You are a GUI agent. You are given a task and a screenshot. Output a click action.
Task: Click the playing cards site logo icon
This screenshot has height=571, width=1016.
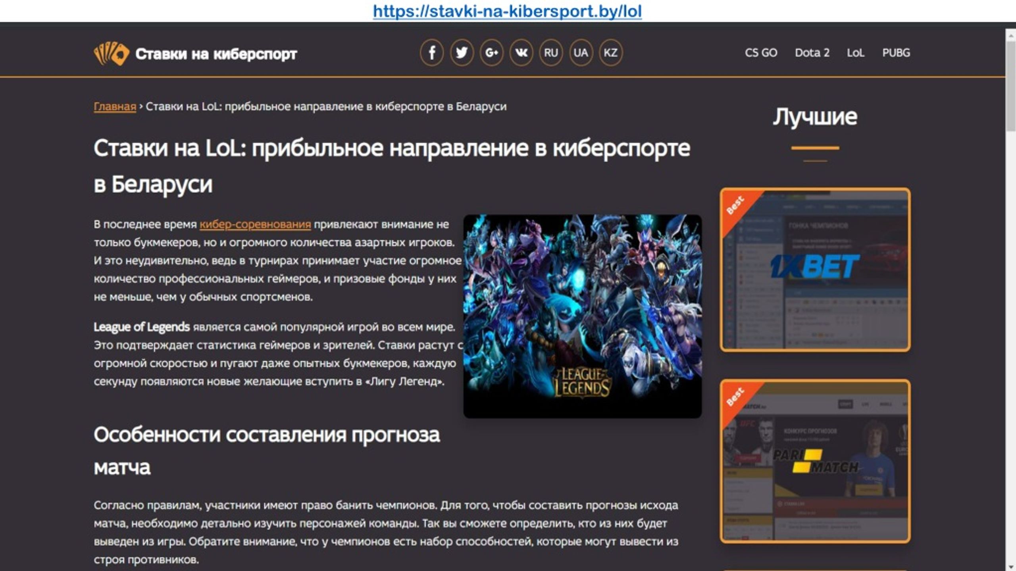click(x=112, y=53)
